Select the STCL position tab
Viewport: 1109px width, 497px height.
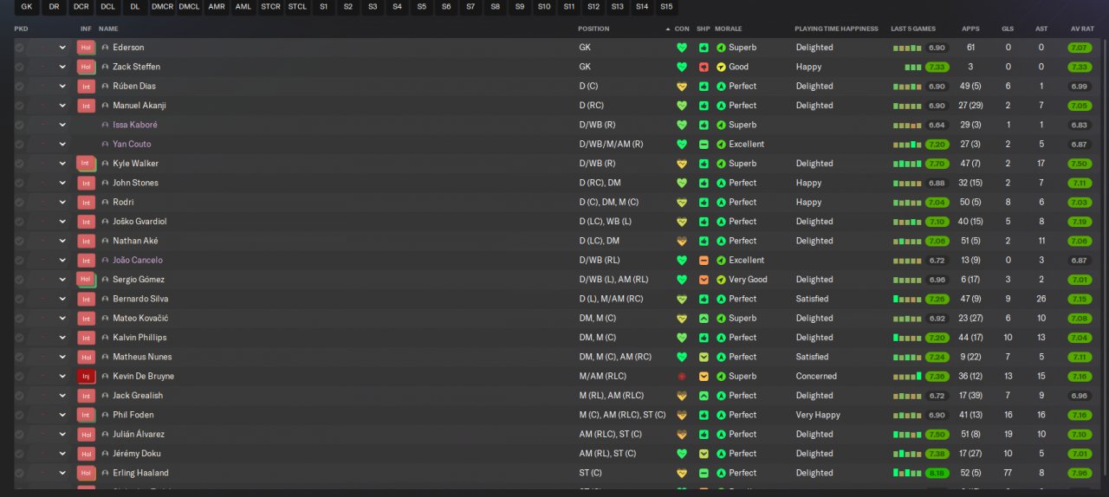pos(297,7)
